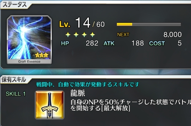Click the yellow Lv. label
This screenshot has height=126, width=191.
click(x=65, y=24)
